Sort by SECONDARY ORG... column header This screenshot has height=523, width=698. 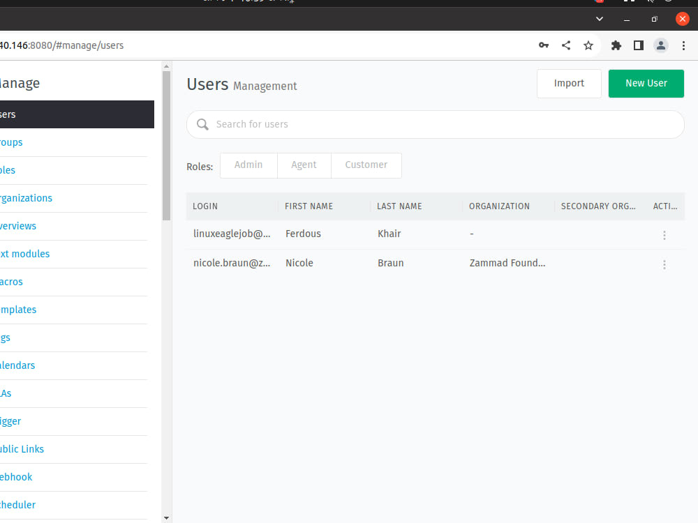pos(598,206)
